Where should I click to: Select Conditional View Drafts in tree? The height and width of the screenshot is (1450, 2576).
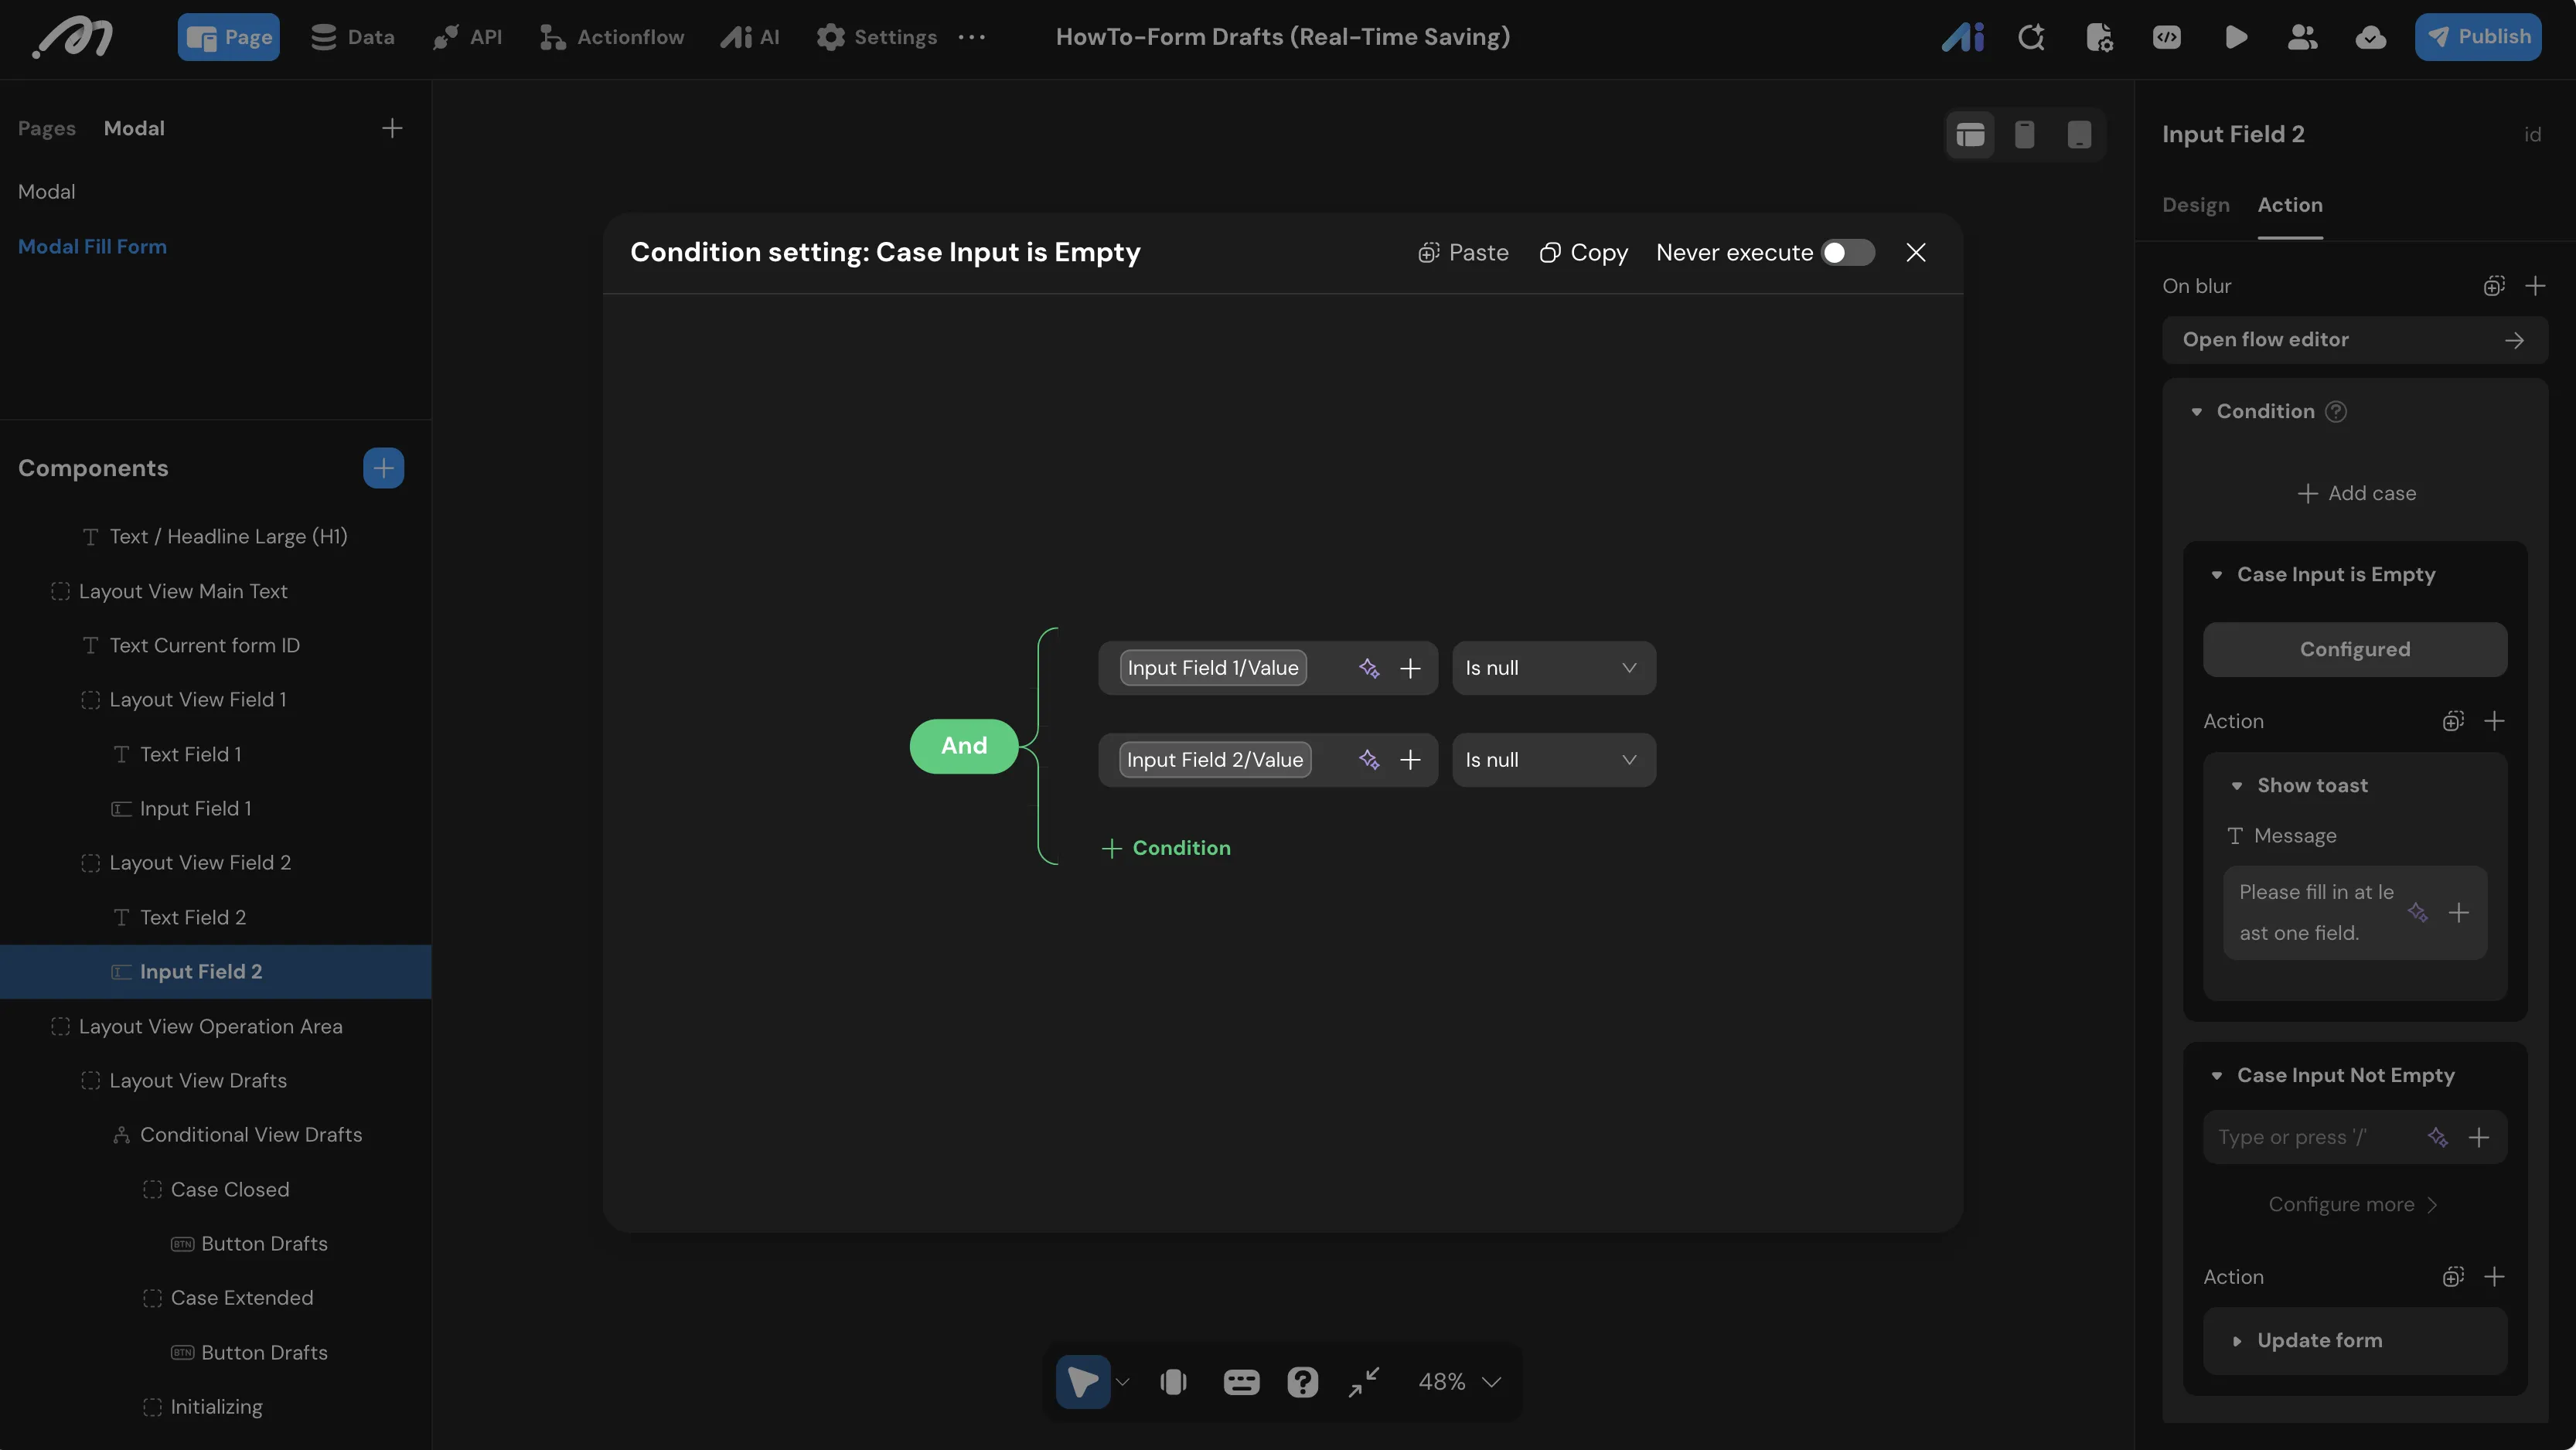[251, 1135]
